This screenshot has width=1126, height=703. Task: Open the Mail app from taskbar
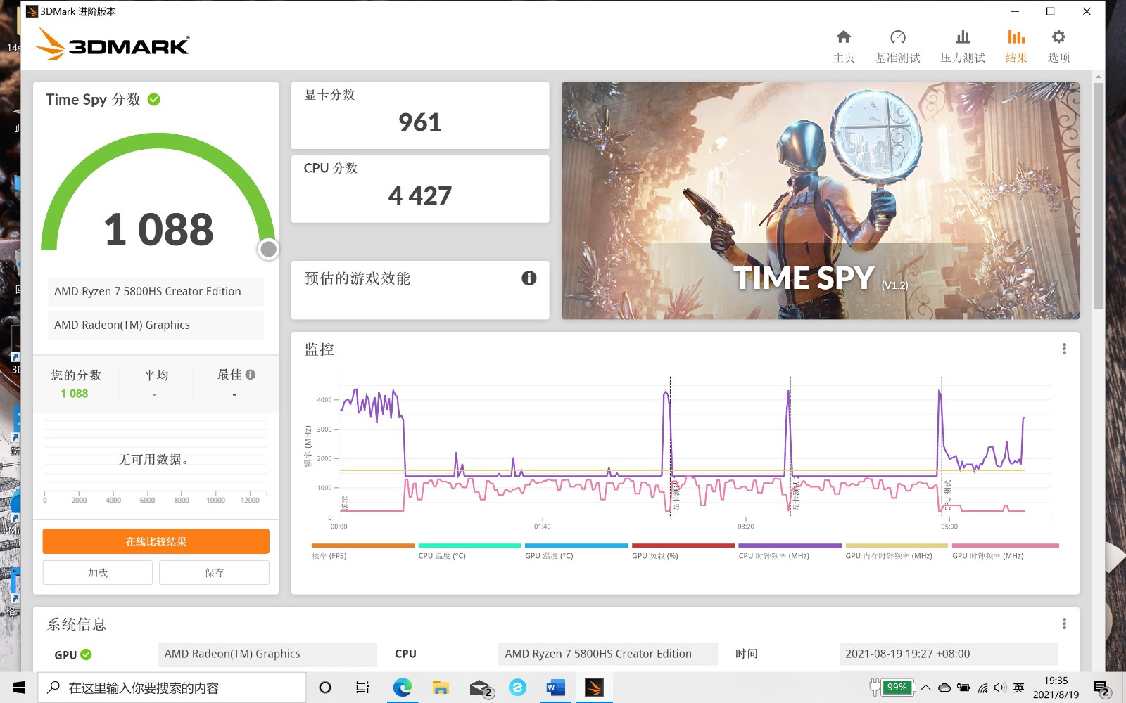click(x=480, y=688)
